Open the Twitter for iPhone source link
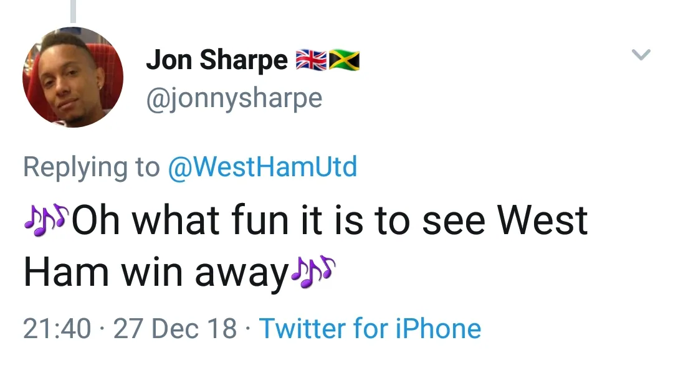 tap(370, 328)
